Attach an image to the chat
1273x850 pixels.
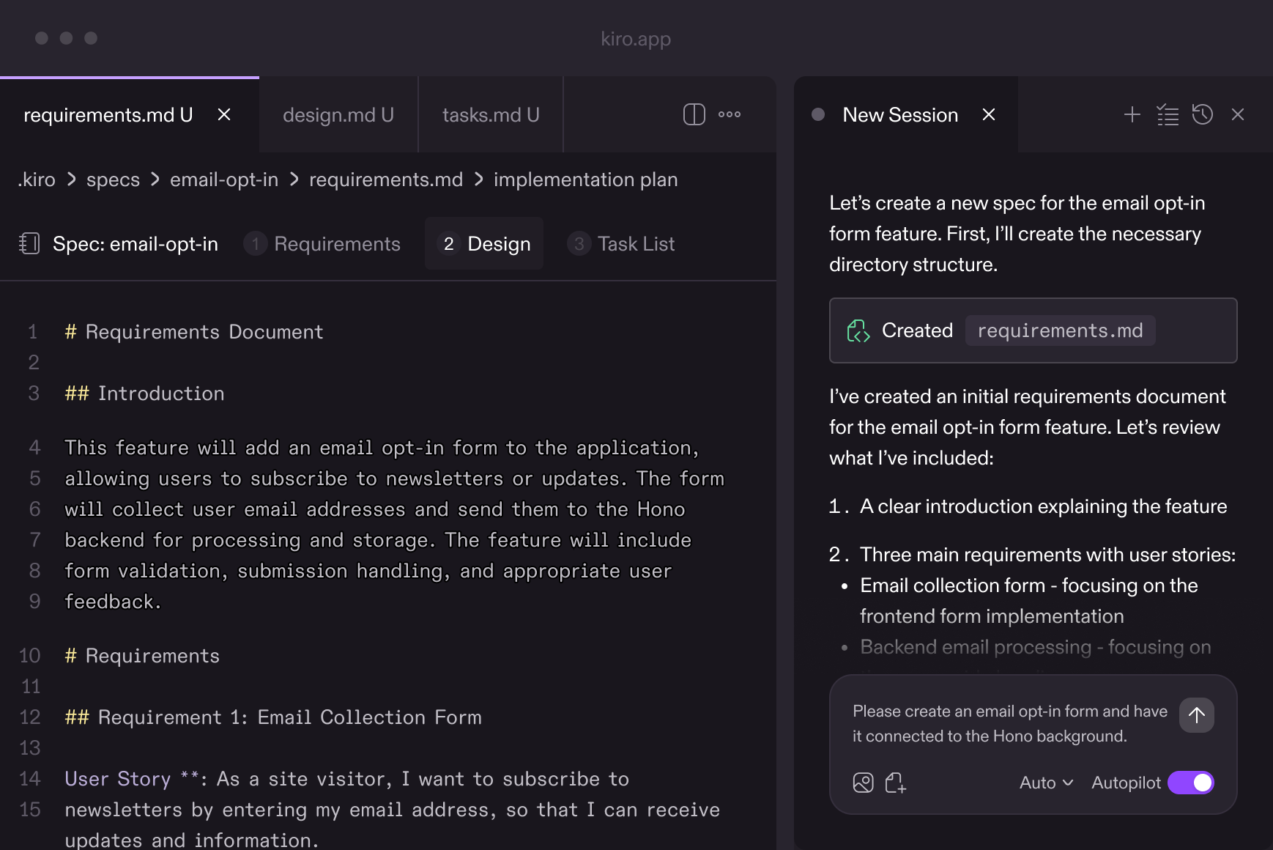click(863, 783)
